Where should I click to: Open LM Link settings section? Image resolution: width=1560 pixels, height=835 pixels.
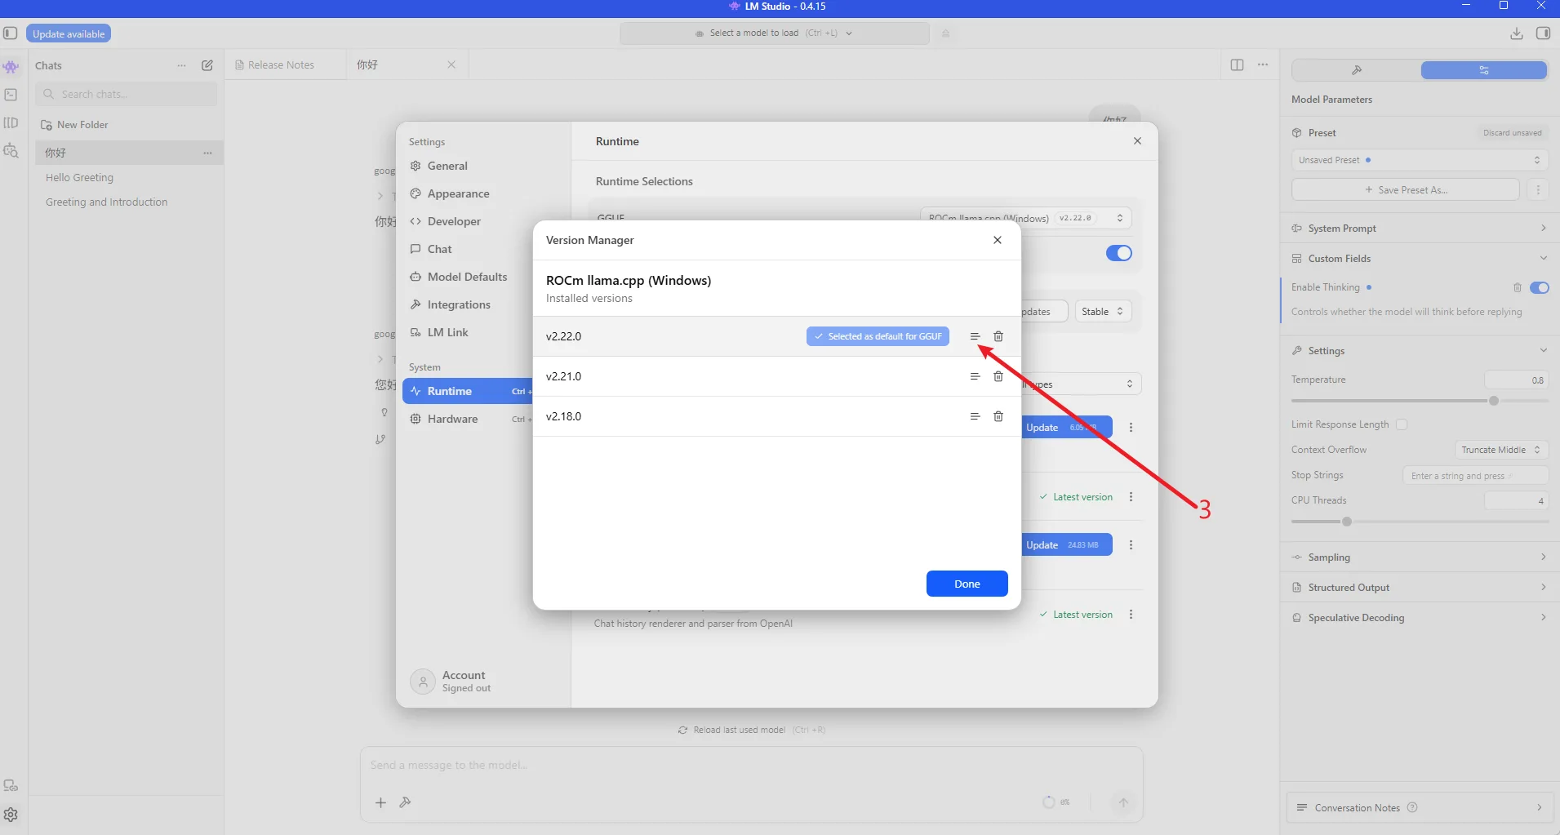[468, 332]
